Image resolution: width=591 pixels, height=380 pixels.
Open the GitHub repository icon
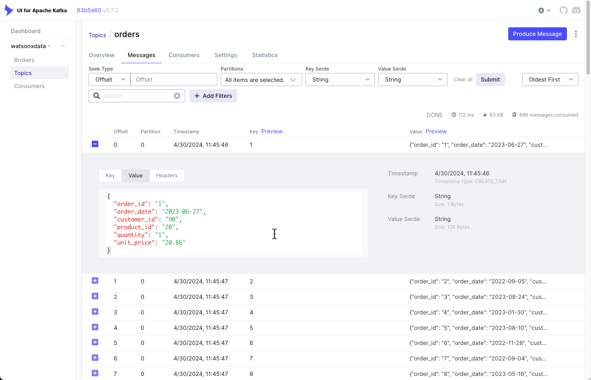[564, 10]
